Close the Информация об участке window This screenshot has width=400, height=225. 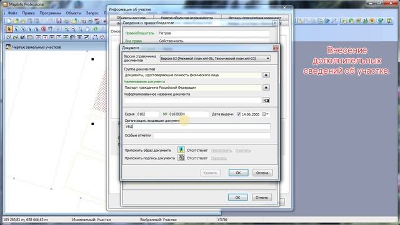pyautogui.click(x=285, y=7)
